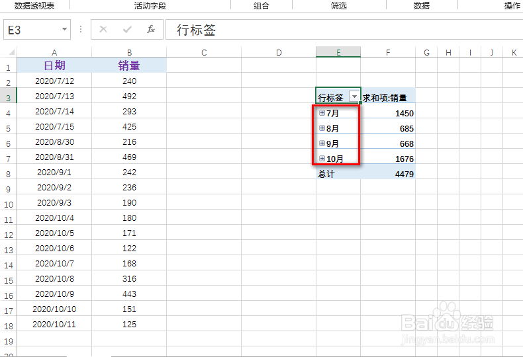Click the Name Box showing E3
This screenshot has height=357, width=523.
coord(37,30)
